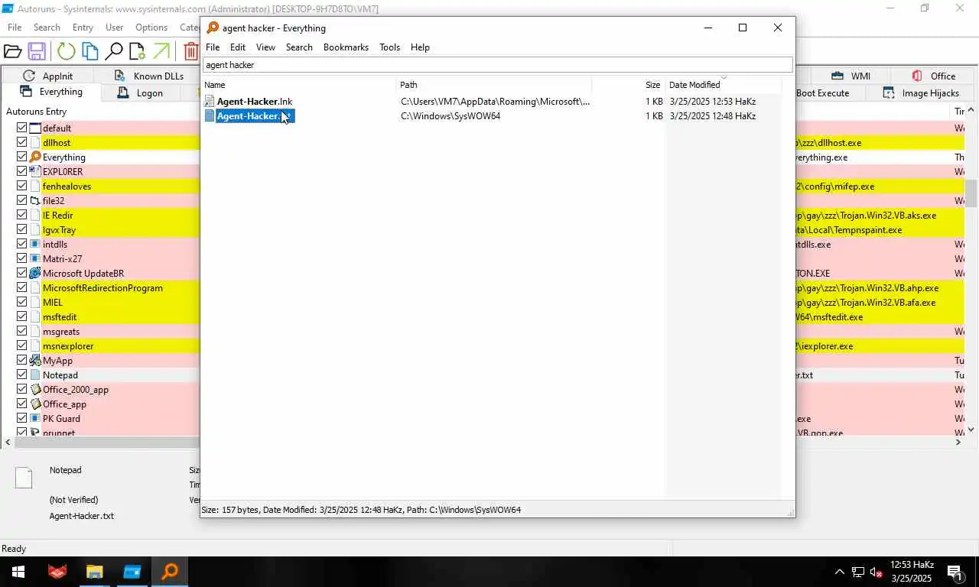Click the Everything entry's orange magnifier icon in Autoruns
The width and height of the screenshot is (979, 587).
coord(35,157)
